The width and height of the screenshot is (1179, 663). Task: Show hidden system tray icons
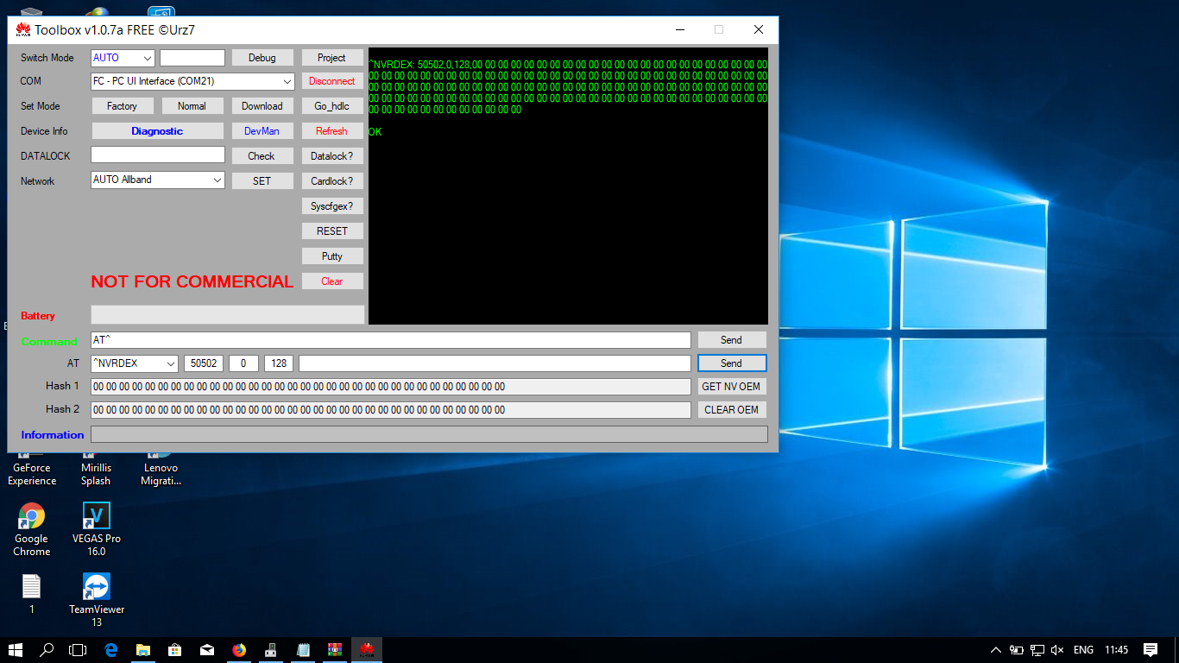pos(995,650)
